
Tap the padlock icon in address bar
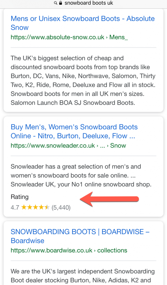pos(61,3)
